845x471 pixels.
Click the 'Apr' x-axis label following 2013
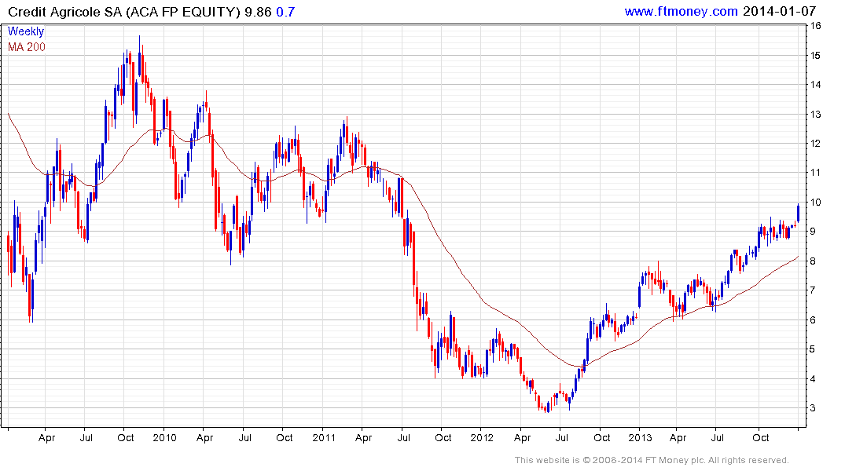tap(678, 438)
